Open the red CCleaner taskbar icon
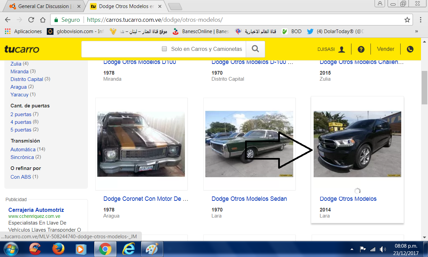Image resolution: width=428 pixels, height=257 pixels. point(35,249)
